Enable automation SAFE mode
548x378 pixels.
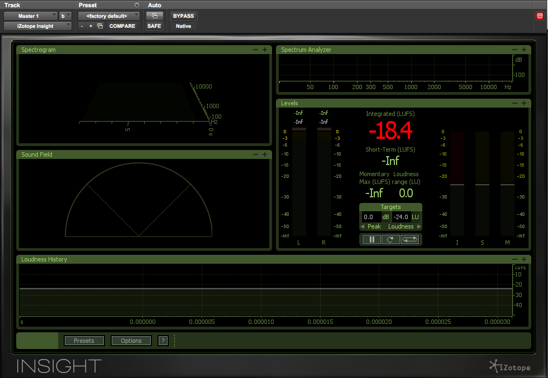point(154,26)
